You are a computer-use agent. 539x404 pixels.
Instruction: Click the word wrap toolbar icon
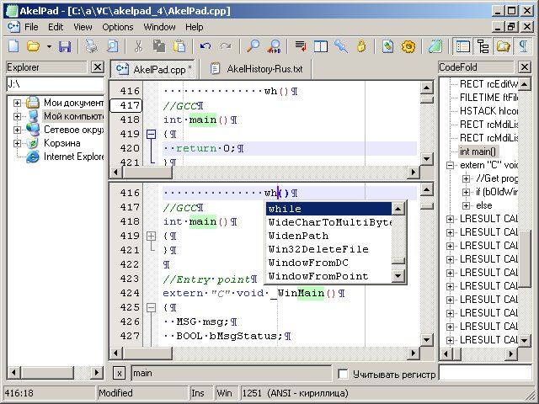(x=301, y=46)
